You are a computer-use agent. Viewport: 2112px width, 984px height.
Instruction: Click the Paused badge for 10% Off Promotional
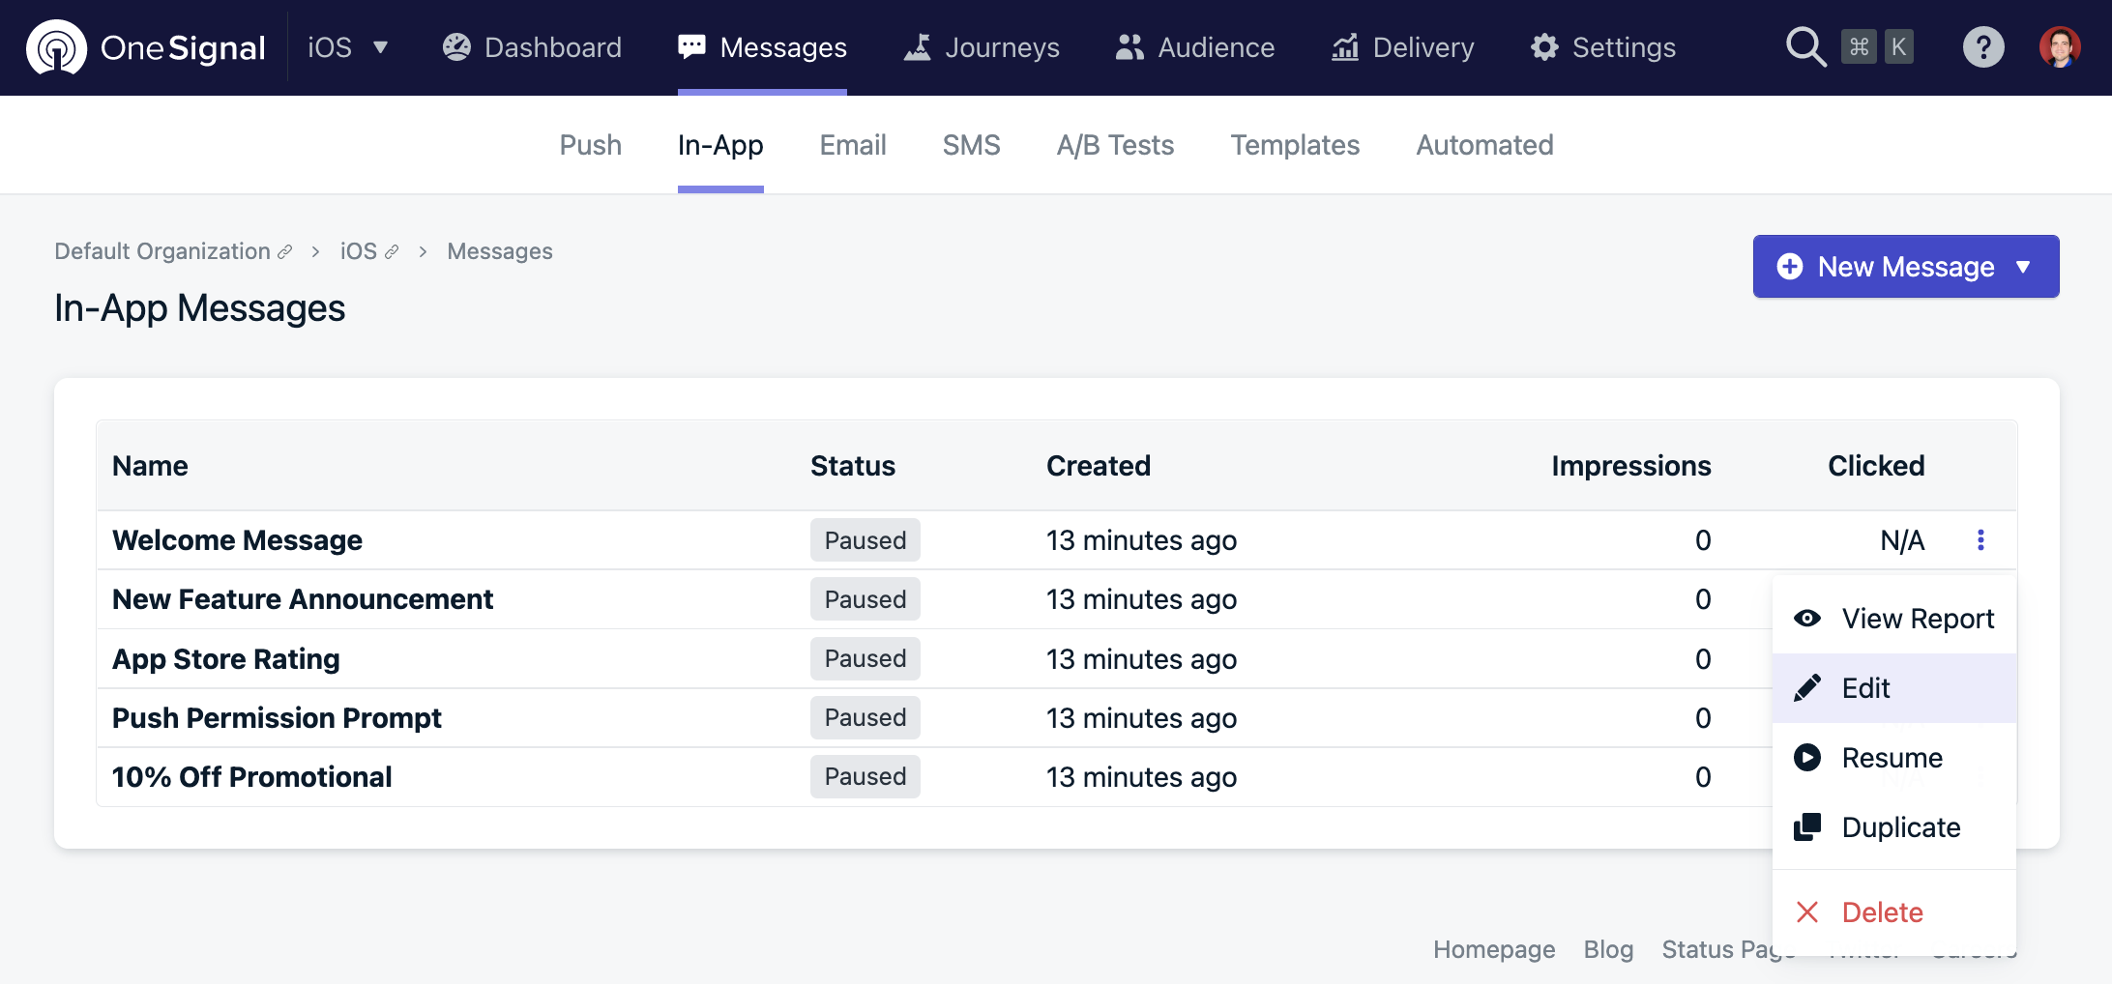(x=865, y=777)
